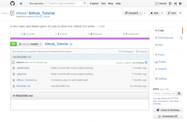
Task: Open the mhord avatar in the header
Action: pos(157,3)
